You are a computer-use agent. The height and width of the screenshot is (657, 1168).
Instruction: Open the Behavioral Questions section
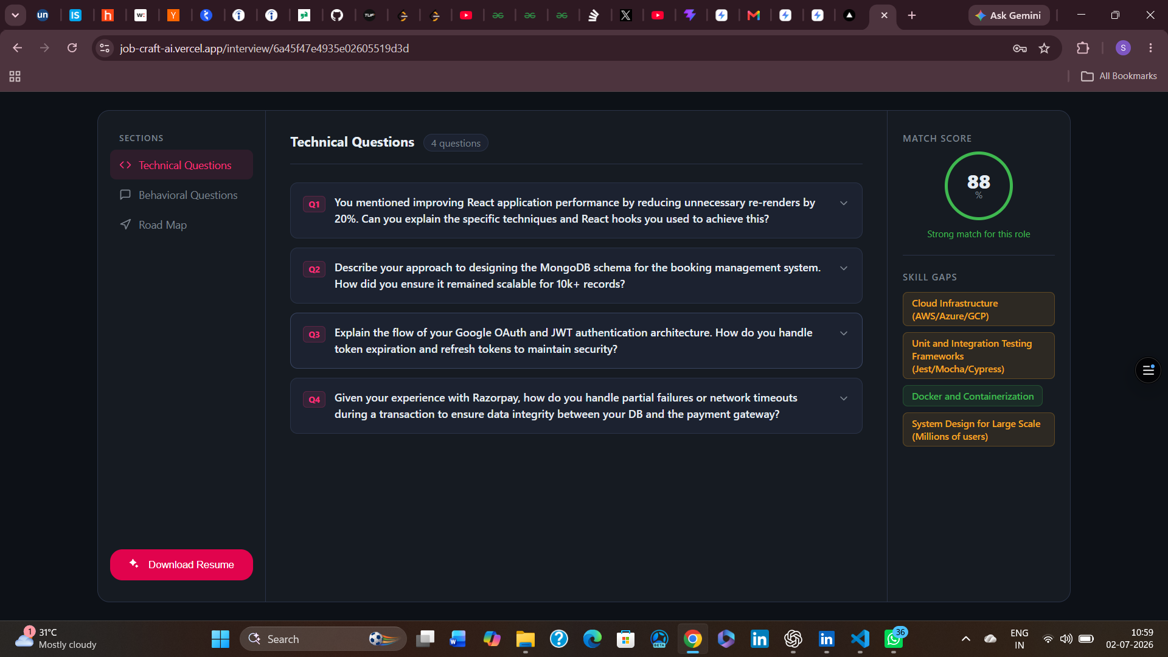pos(181,195)
